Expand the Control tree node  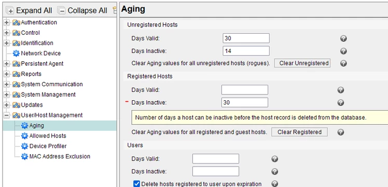point(7,33)
